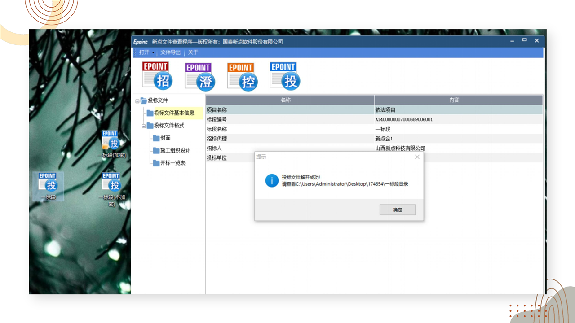
Task: Open the 文件导出 menu item
Action: pyautogui.click(x=170, y=52)
